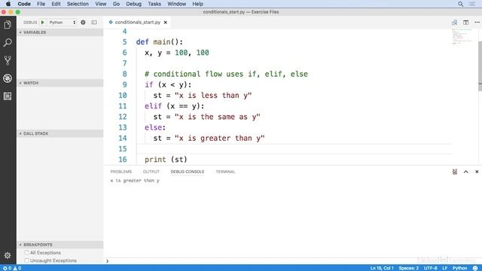This screenshot has width=482, height=271.
Task: Open changes icon in editor title bar
Action: pos(454,23)
